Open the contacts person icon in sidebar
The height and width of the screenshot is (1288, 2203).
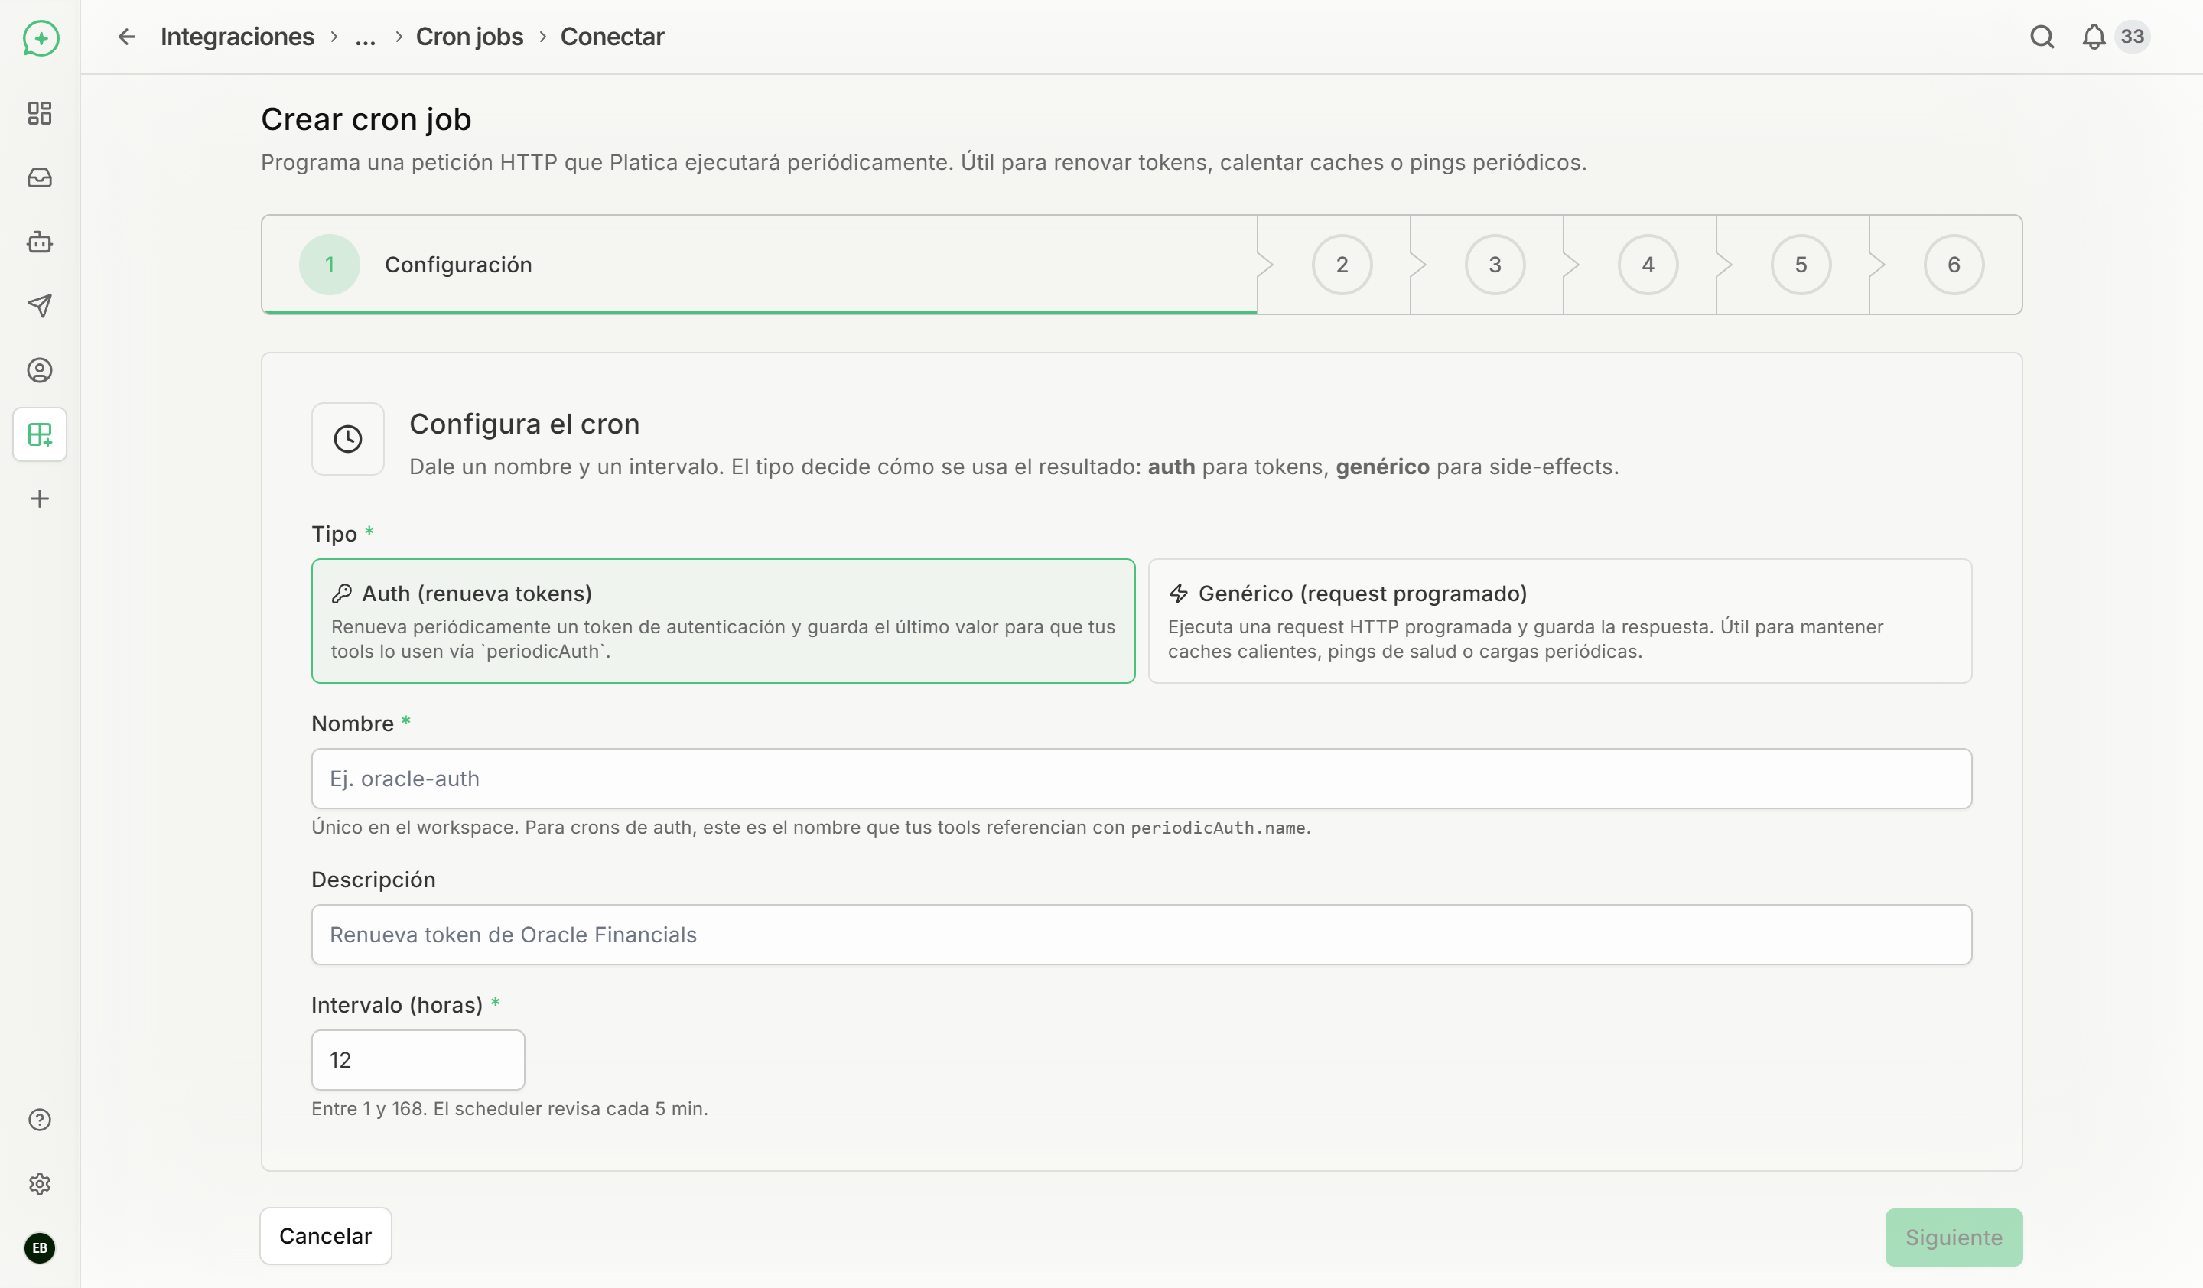click(39, 370)
